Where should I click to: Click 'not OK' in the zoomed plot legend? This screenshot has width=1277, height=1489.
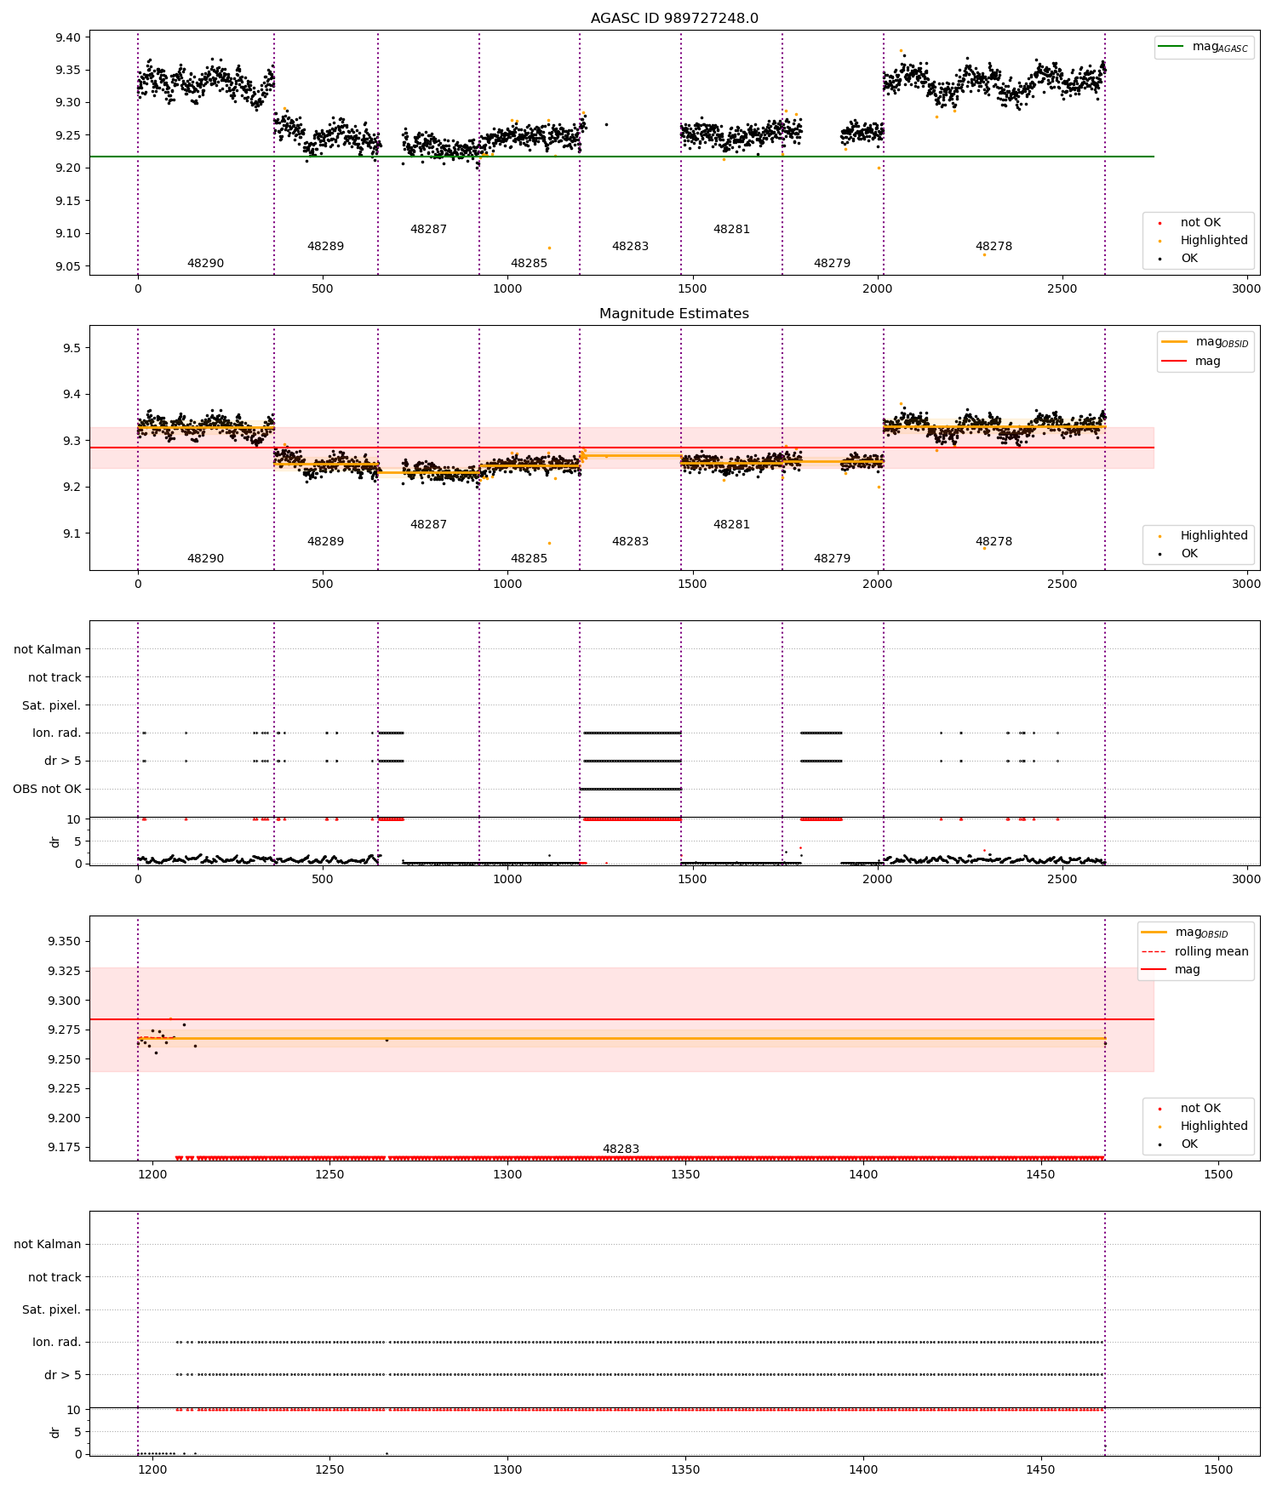click(1200, 1109)
